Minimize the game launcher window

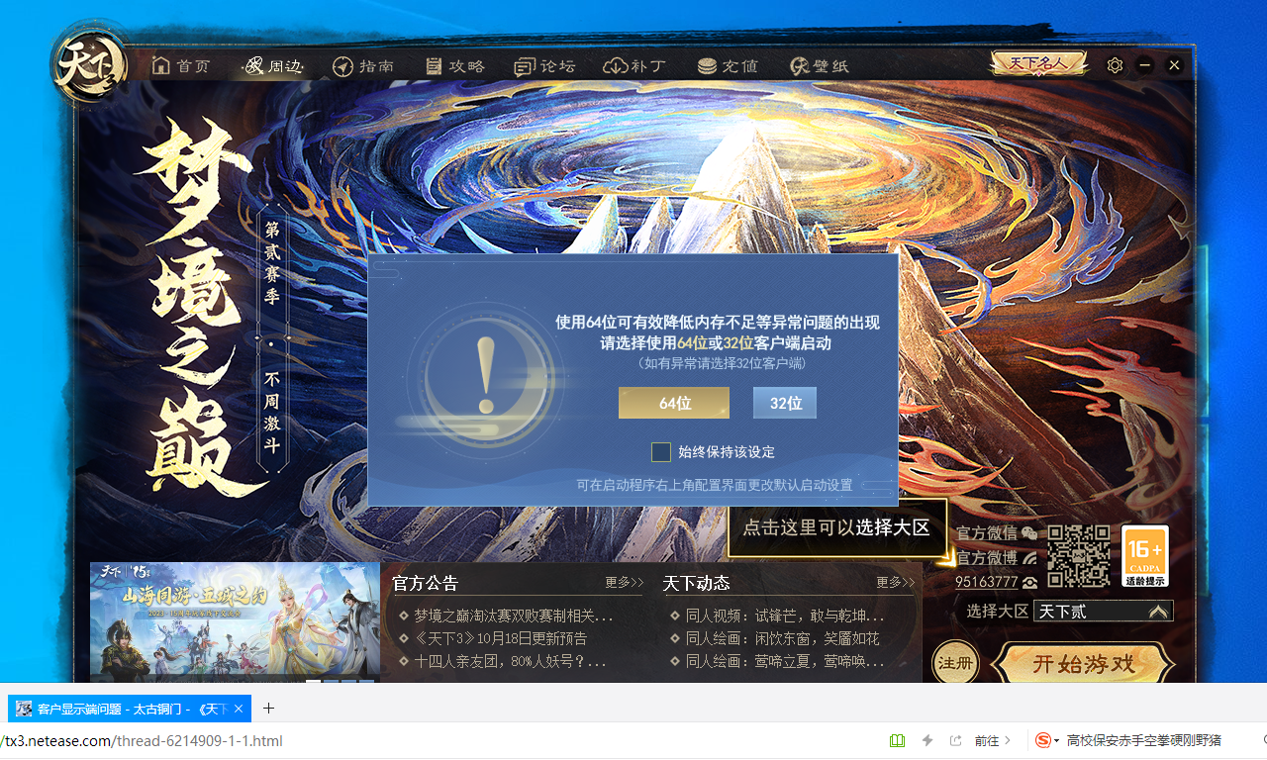tap(1145, 65)
